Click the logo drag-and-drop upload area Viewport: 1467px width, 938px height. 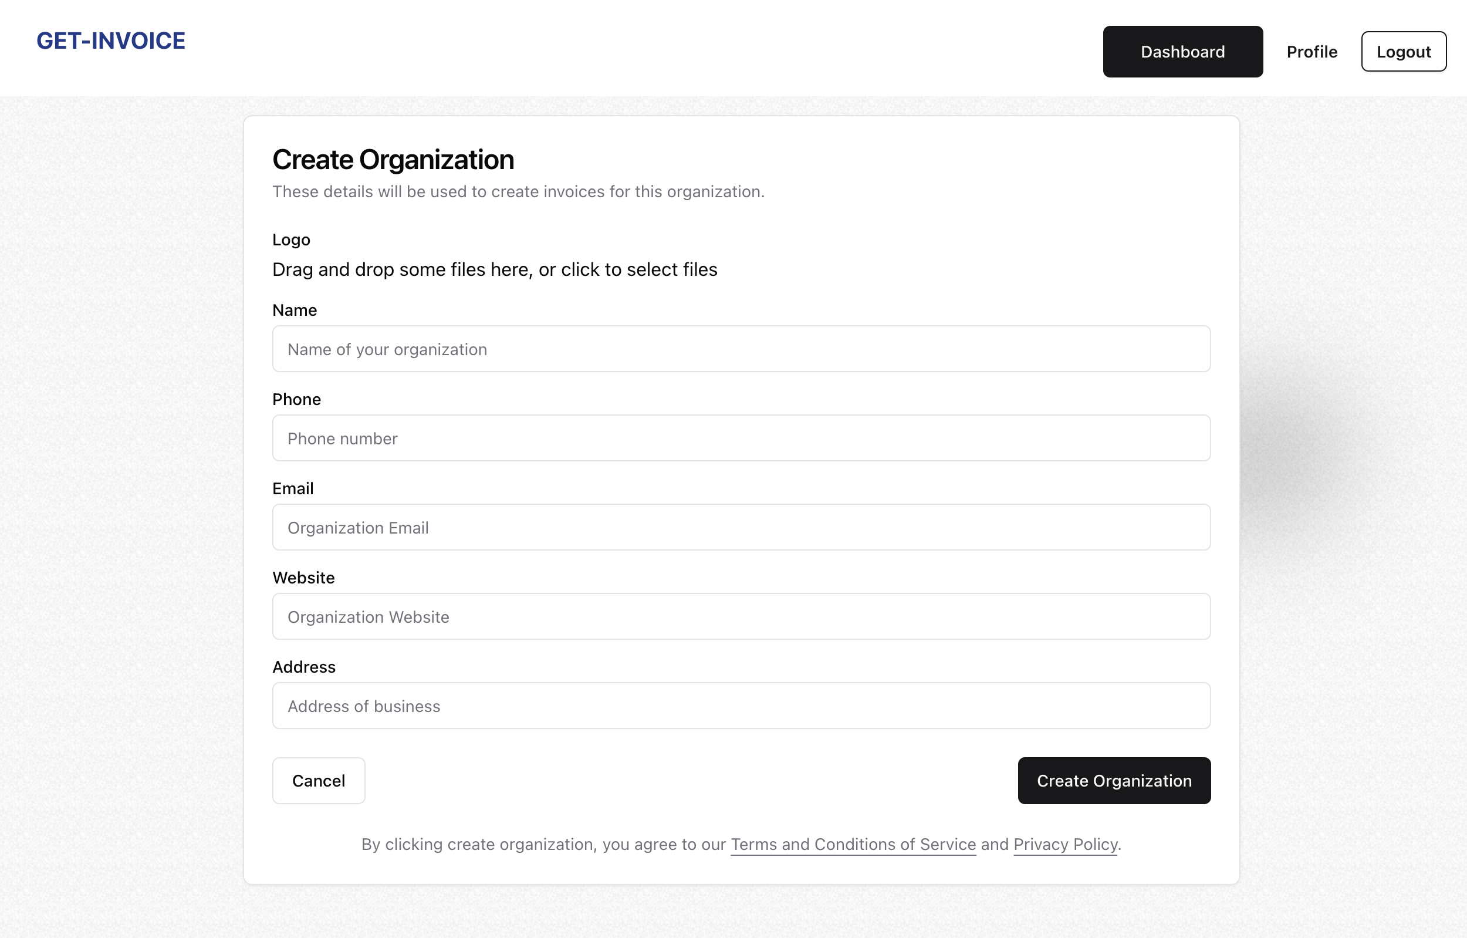pyautogui.click(x=494, y=269)
